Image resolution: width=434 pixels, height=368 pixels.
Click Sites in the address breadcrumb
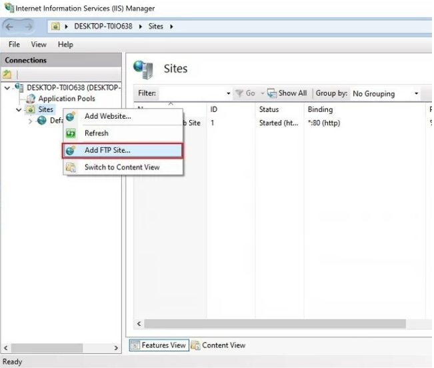coord(156,27)
